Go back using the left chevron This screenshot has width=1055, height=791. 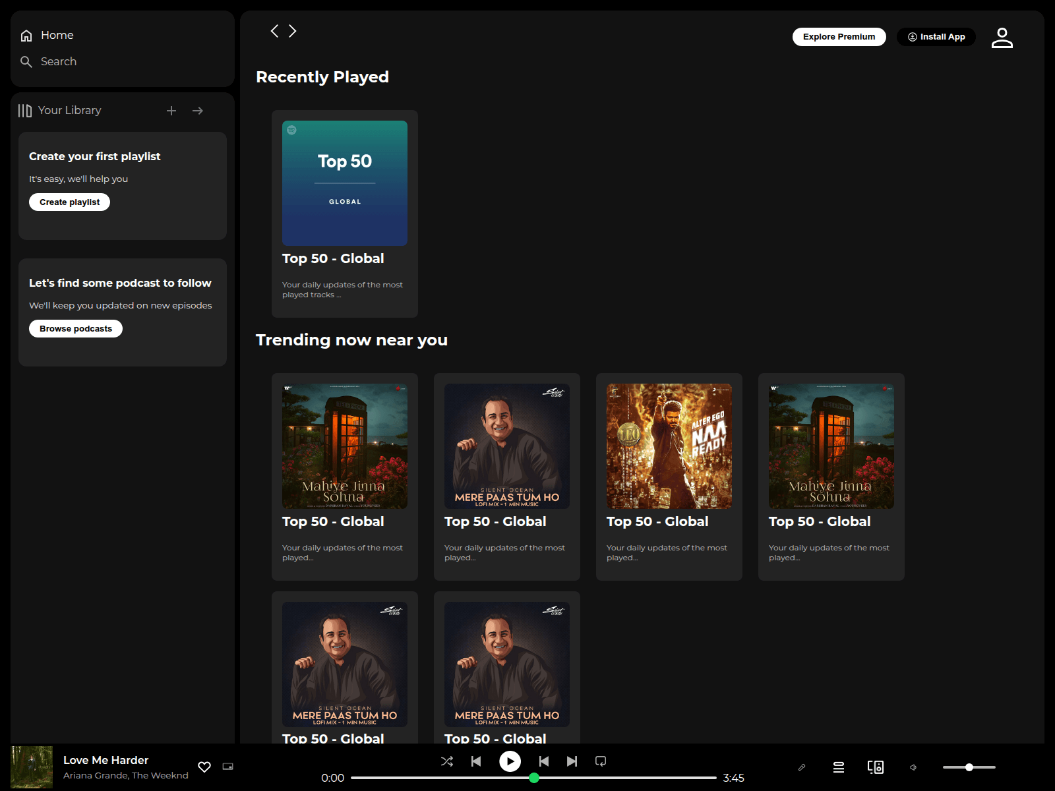click(274, 31)
